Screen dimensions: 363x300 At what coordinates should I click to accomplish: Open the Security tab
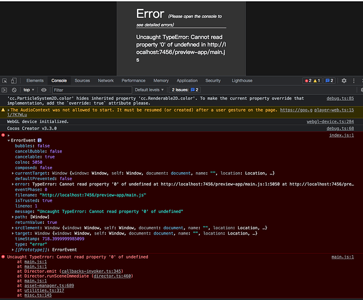pos(213,80)
